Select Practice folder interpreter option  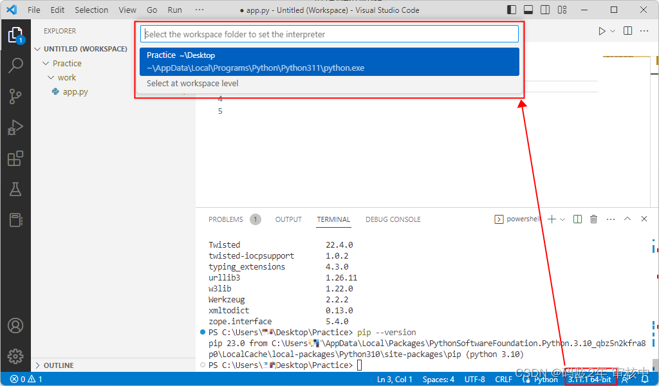pyautogui.click(x=329, y=62)
